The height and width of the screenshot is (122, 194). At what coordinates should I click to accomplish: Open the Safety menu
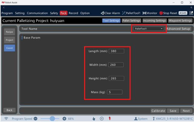coord(54,13)
